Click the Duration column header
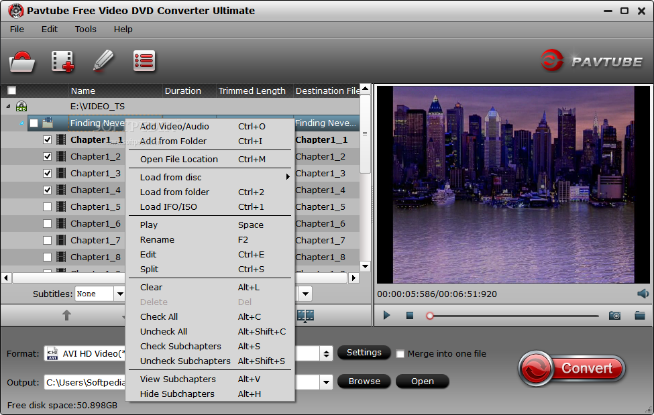 click(x=189, y=91)
